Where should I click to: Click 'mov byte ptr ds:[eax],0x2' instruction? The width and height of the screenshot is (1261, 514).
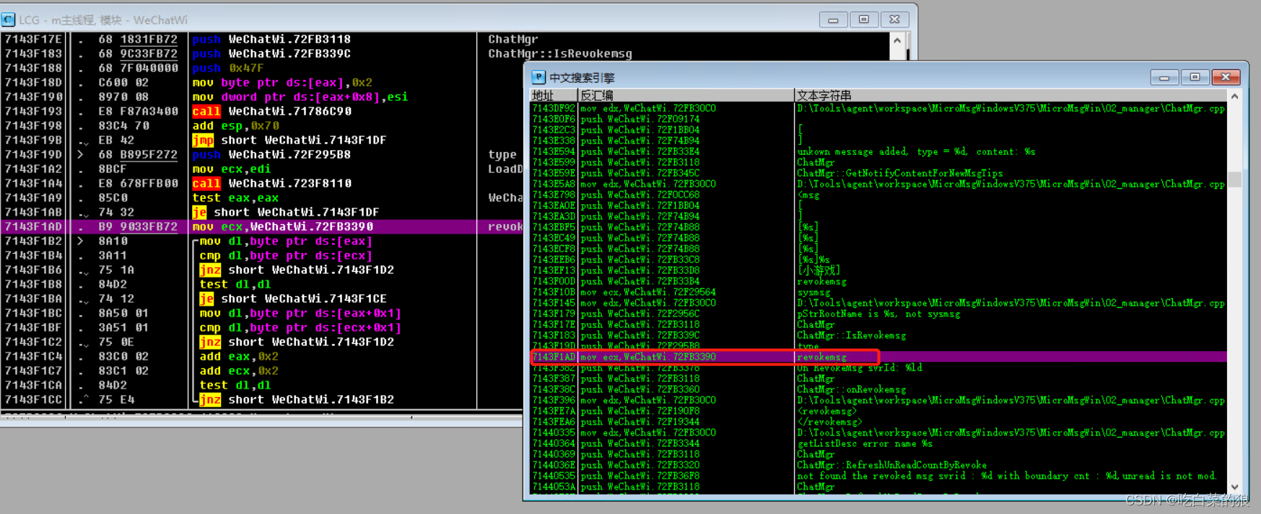pyautogui.click(x=282, y=82)
